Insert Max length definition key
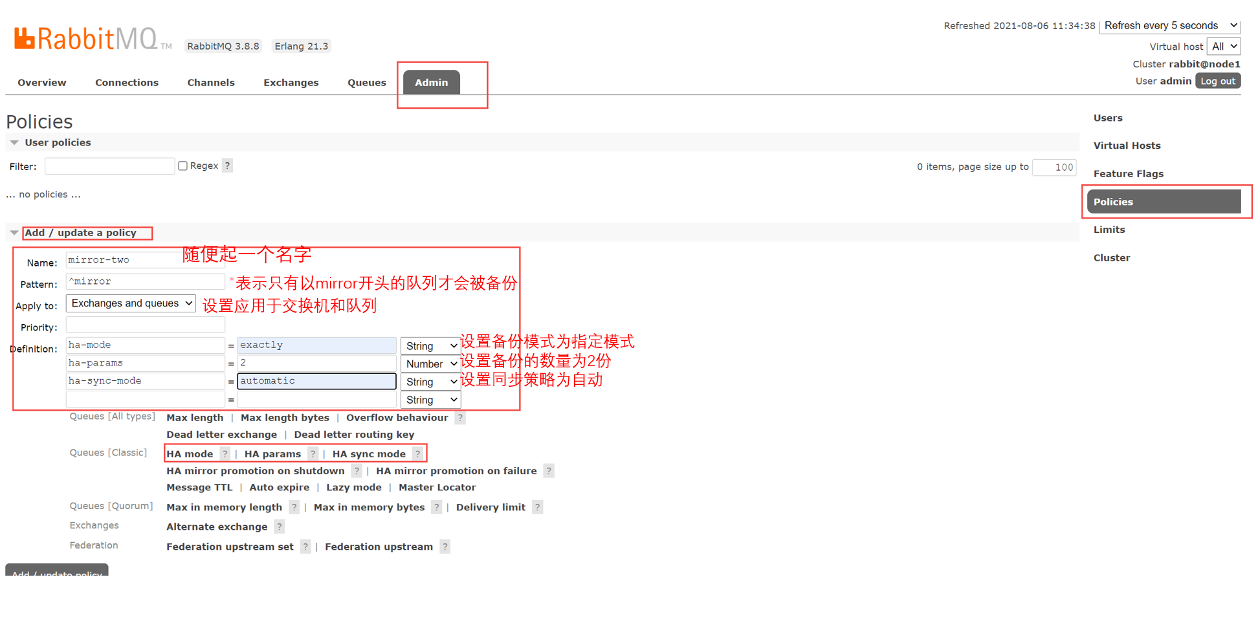The width and height of the screenshot is (1258, 619). 195,418
